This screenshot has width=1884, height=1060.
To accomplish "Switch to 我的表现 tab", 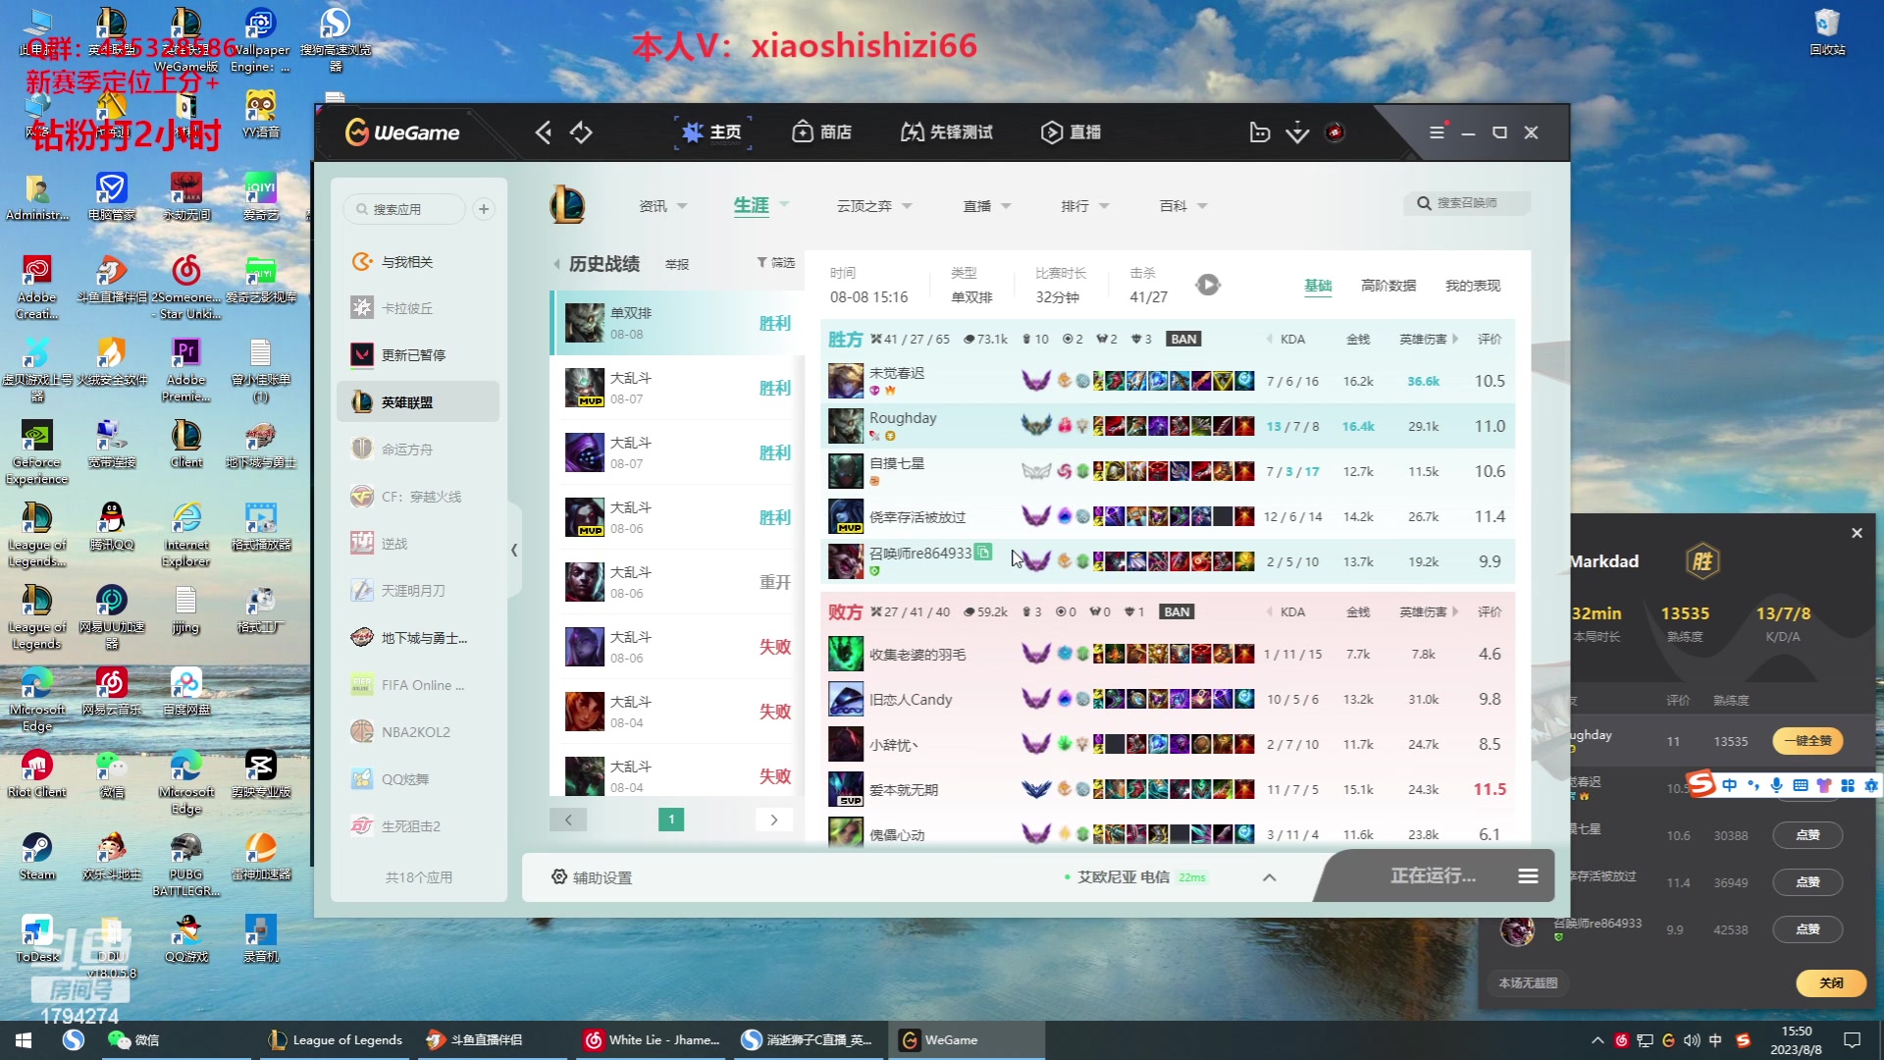I will pos(1473,286).
